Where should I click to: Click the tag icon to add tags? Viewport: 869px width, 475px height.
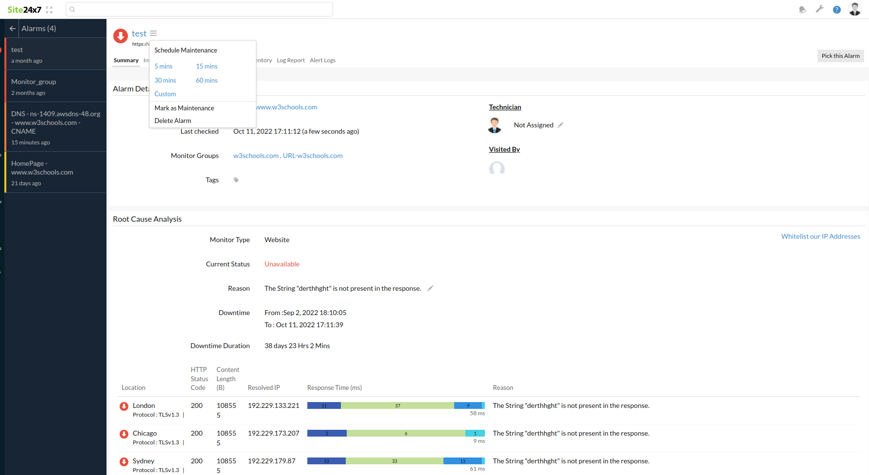236,180
